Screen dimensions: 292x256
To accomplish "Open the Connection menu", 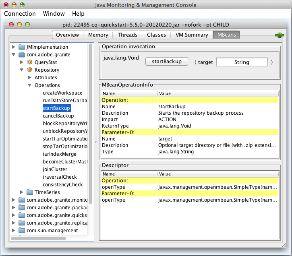I will click(x=20, y=14).
